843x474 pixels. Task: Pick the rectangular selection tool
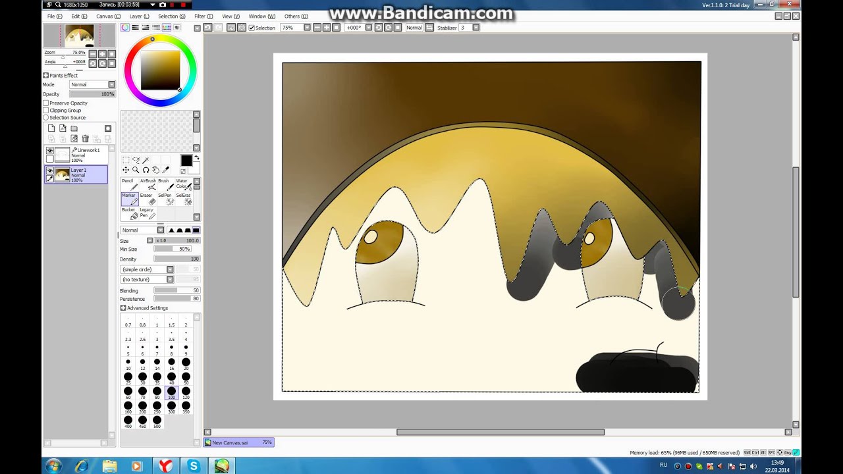click(x=126, y=160)
